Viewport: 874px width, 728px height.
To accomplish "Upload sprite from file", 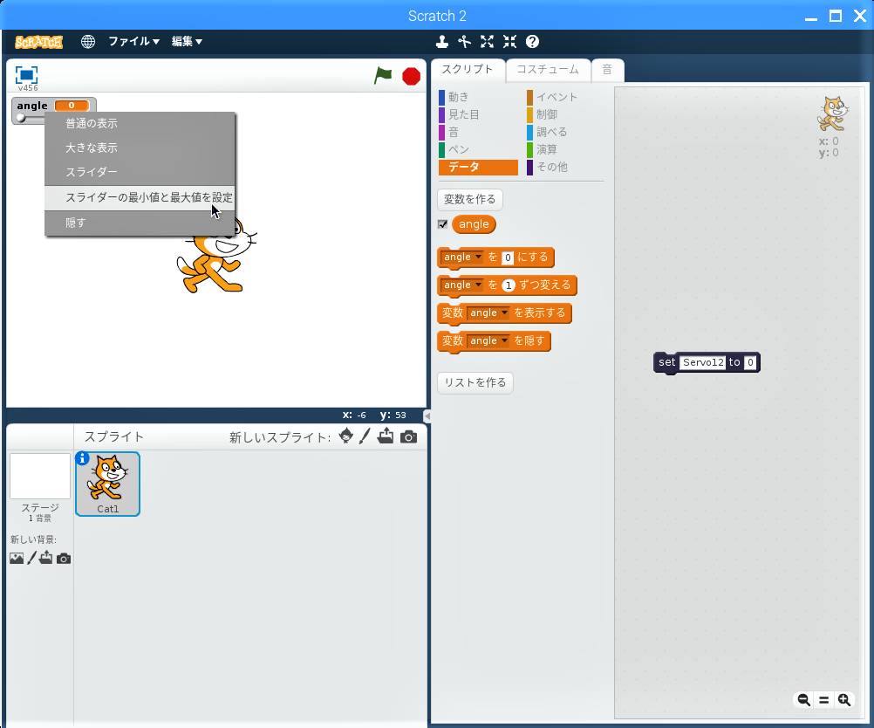I will (386, 436).
